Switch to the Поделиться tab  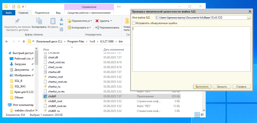42,13
